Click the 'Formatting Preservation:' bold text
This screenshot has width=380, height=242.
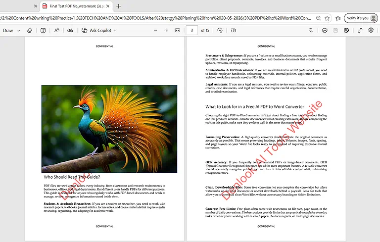click(x=223, y=137)
